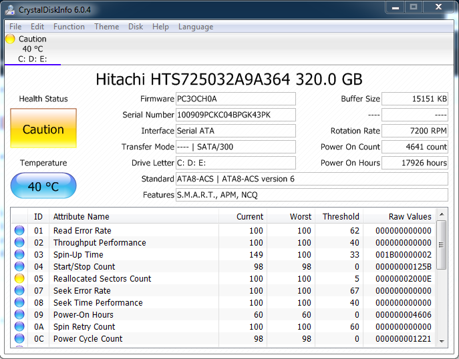This screenshot has height=359, width=459.
Task: Open the Theme menu
Action: 106,27
